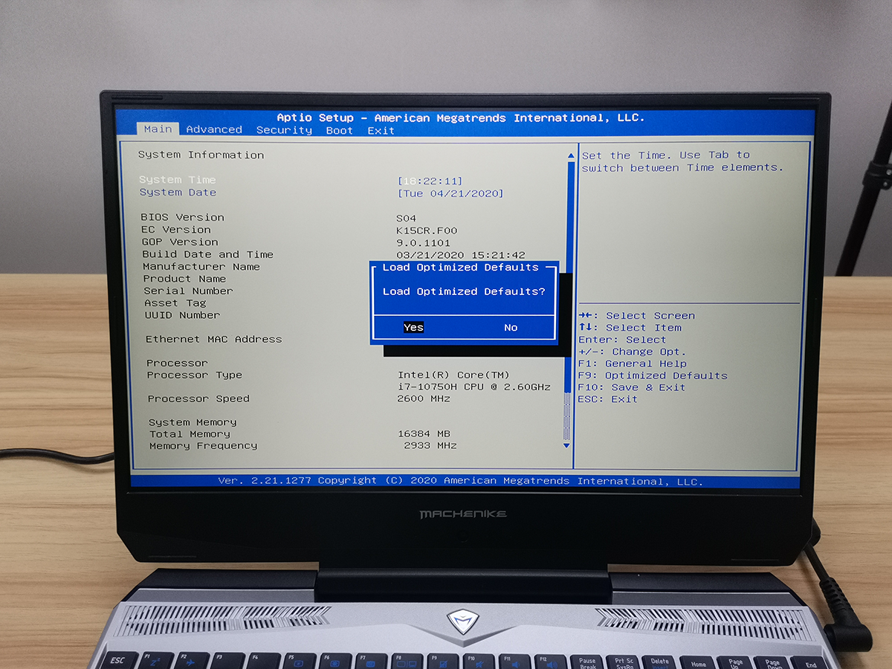Choose No in the defaults dialog
The image size is (892, 669).
click(x=511, y=328)
